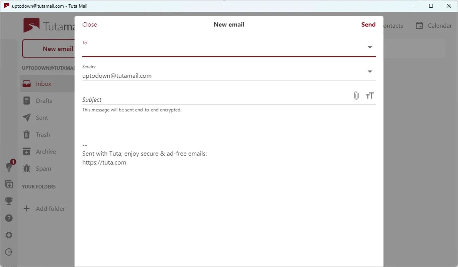Open the Trash bin icon
Screen dimensions: 458x267
click(27, 135)
